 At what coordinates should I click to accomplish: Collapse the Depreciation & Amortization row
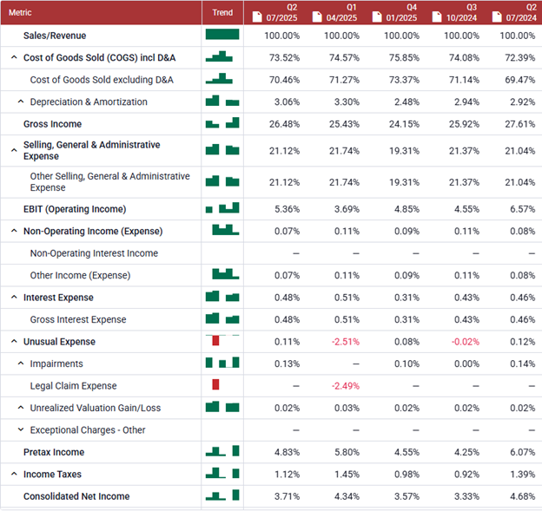(21, 102)
